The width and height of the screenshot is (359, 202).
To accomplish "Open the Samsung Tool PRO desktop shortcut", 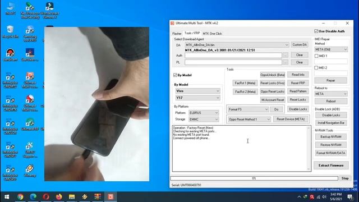I will point(30,34).
